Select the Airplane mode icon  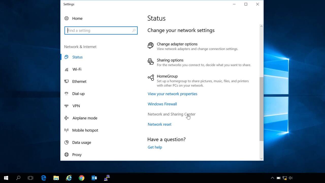(67, 118)
